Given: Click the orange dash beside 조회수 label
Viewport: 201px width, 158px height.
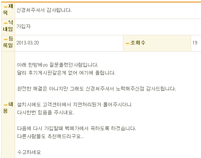Looking at the screenshot, I should pos(127,43).
